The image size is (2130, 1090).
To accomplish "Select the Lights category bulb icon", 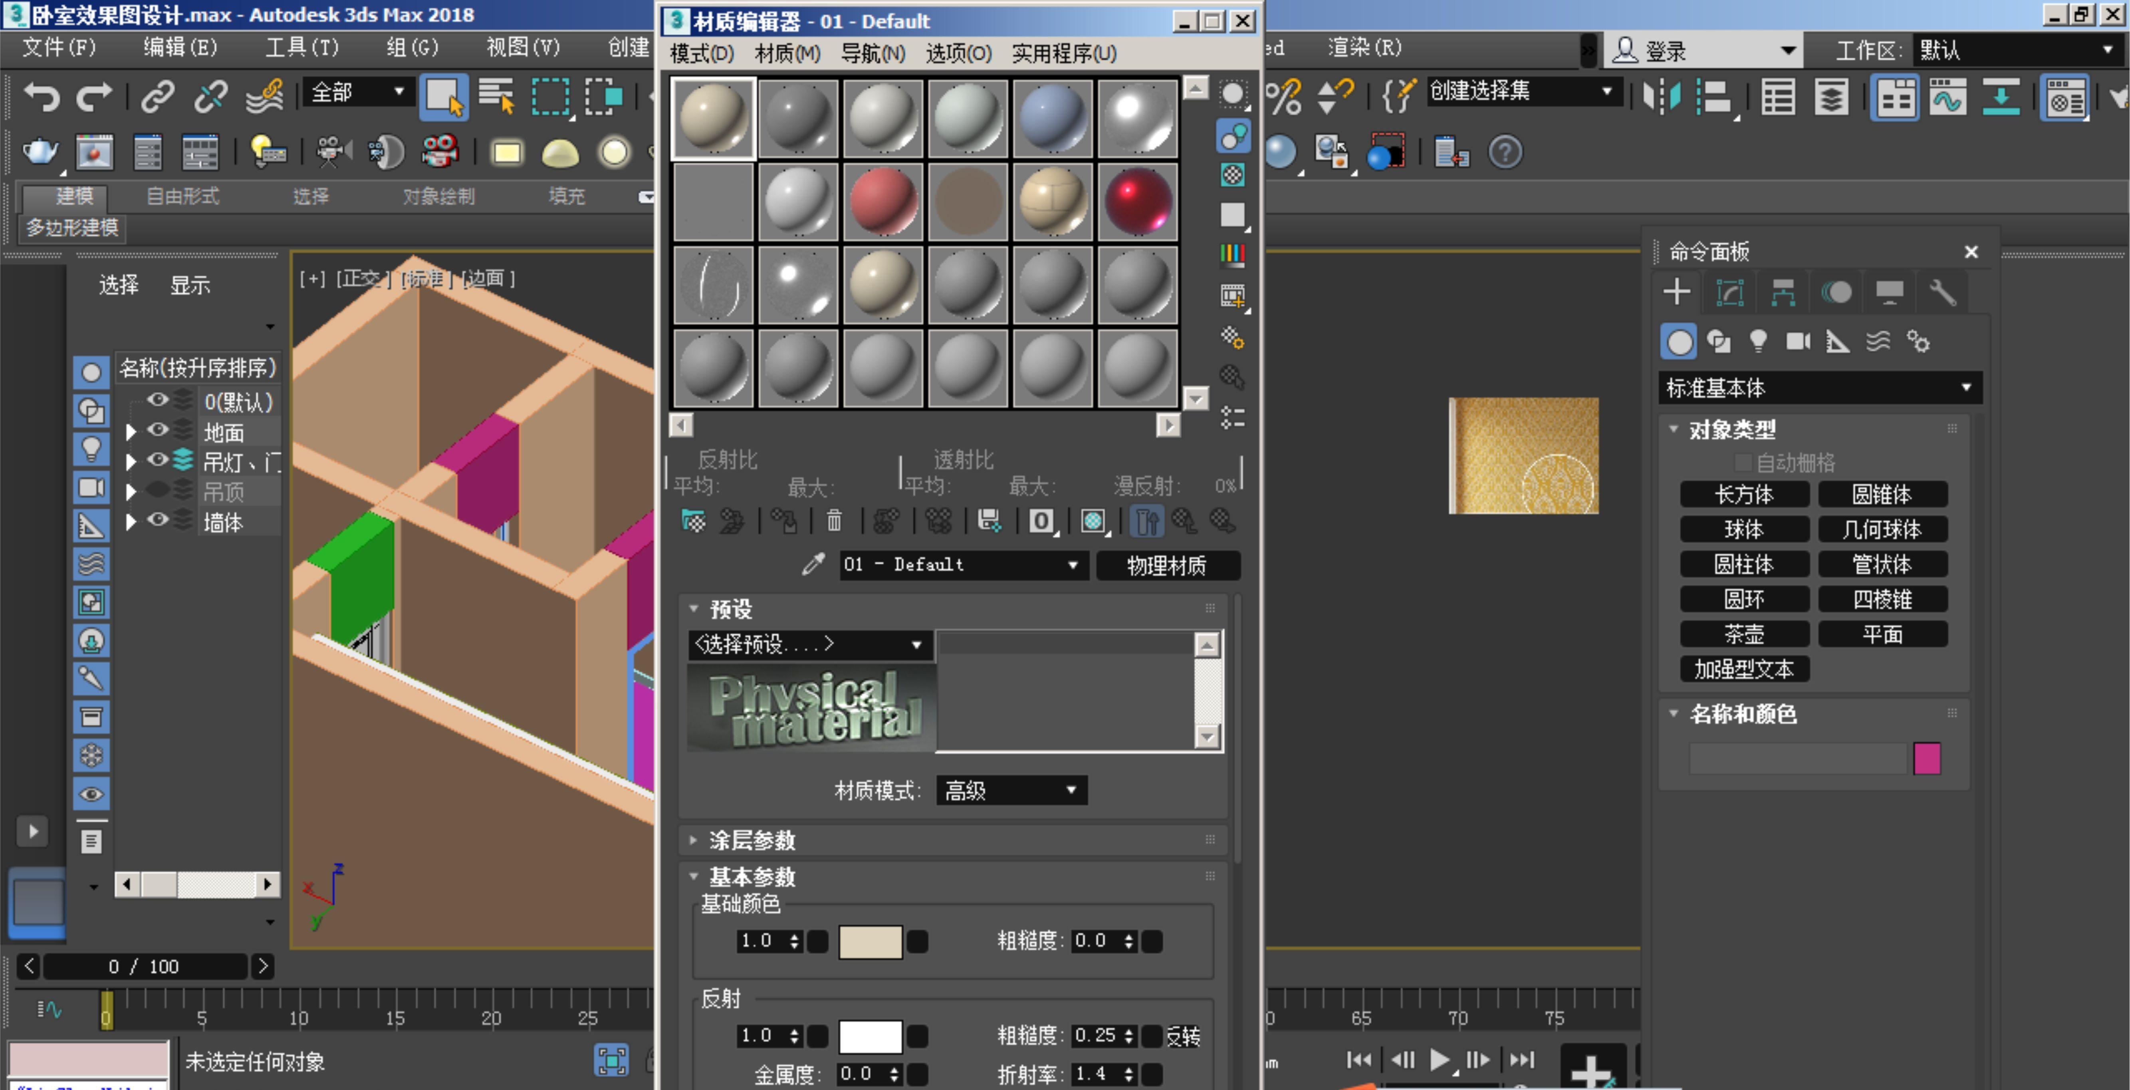I will pyautogui.click(x=1759, y=341).
